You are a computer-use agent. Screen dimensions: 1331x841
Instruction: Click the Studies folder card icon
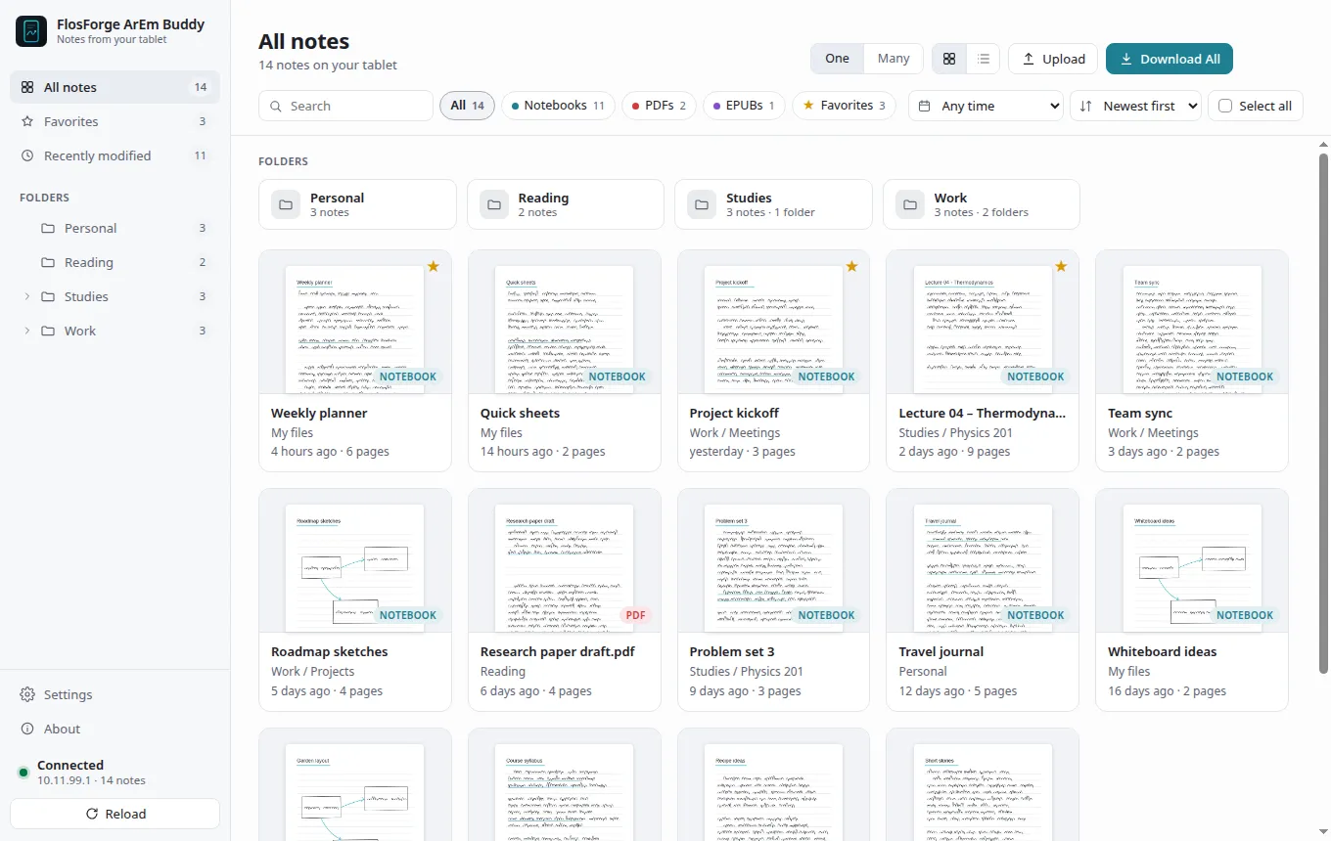(x=702, y=204)
